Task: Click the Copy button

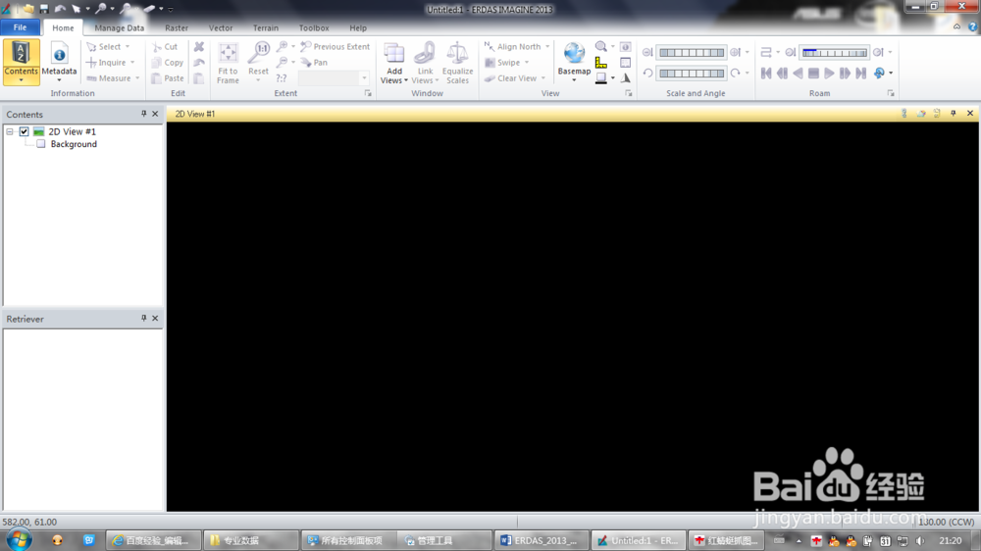Action: (x=168, y=63)
